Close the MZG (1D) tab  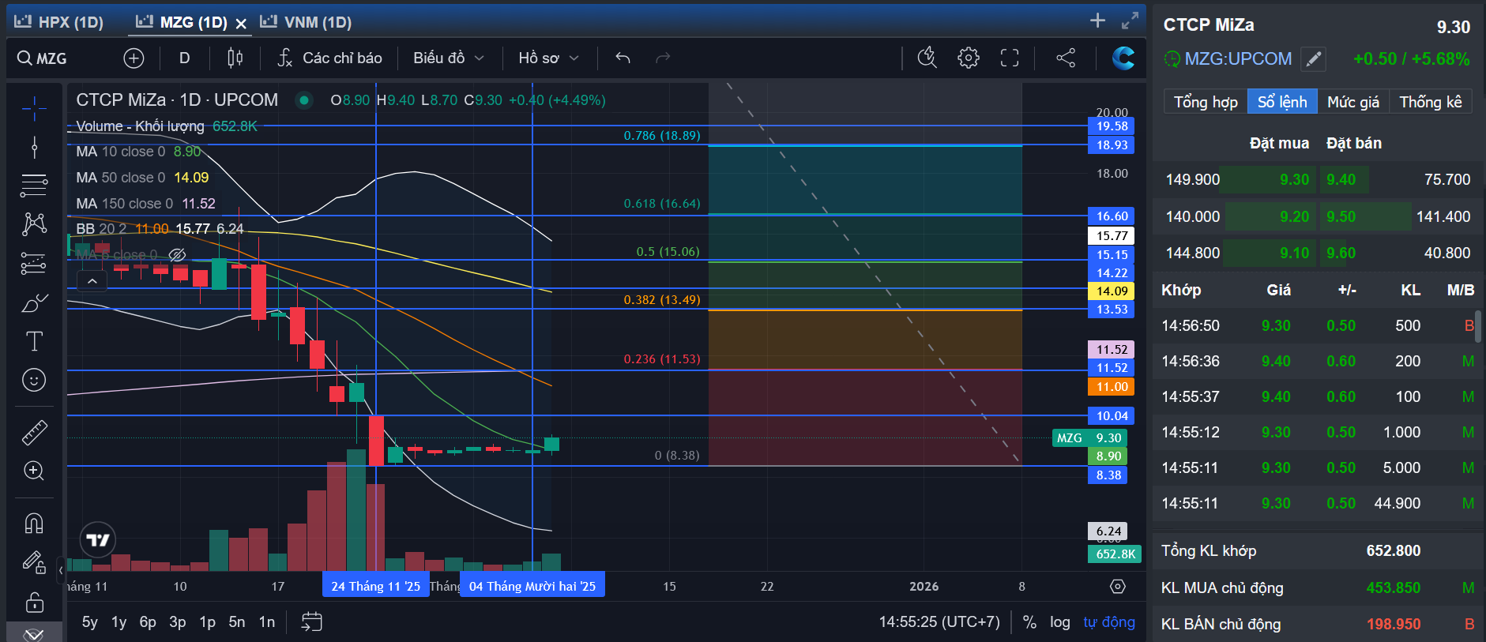(241, 24)
